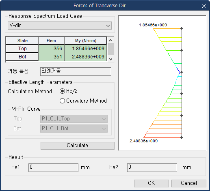Select the Bot row My value cell
This screenshot has height=191, width=210.
tap(85, 57)
